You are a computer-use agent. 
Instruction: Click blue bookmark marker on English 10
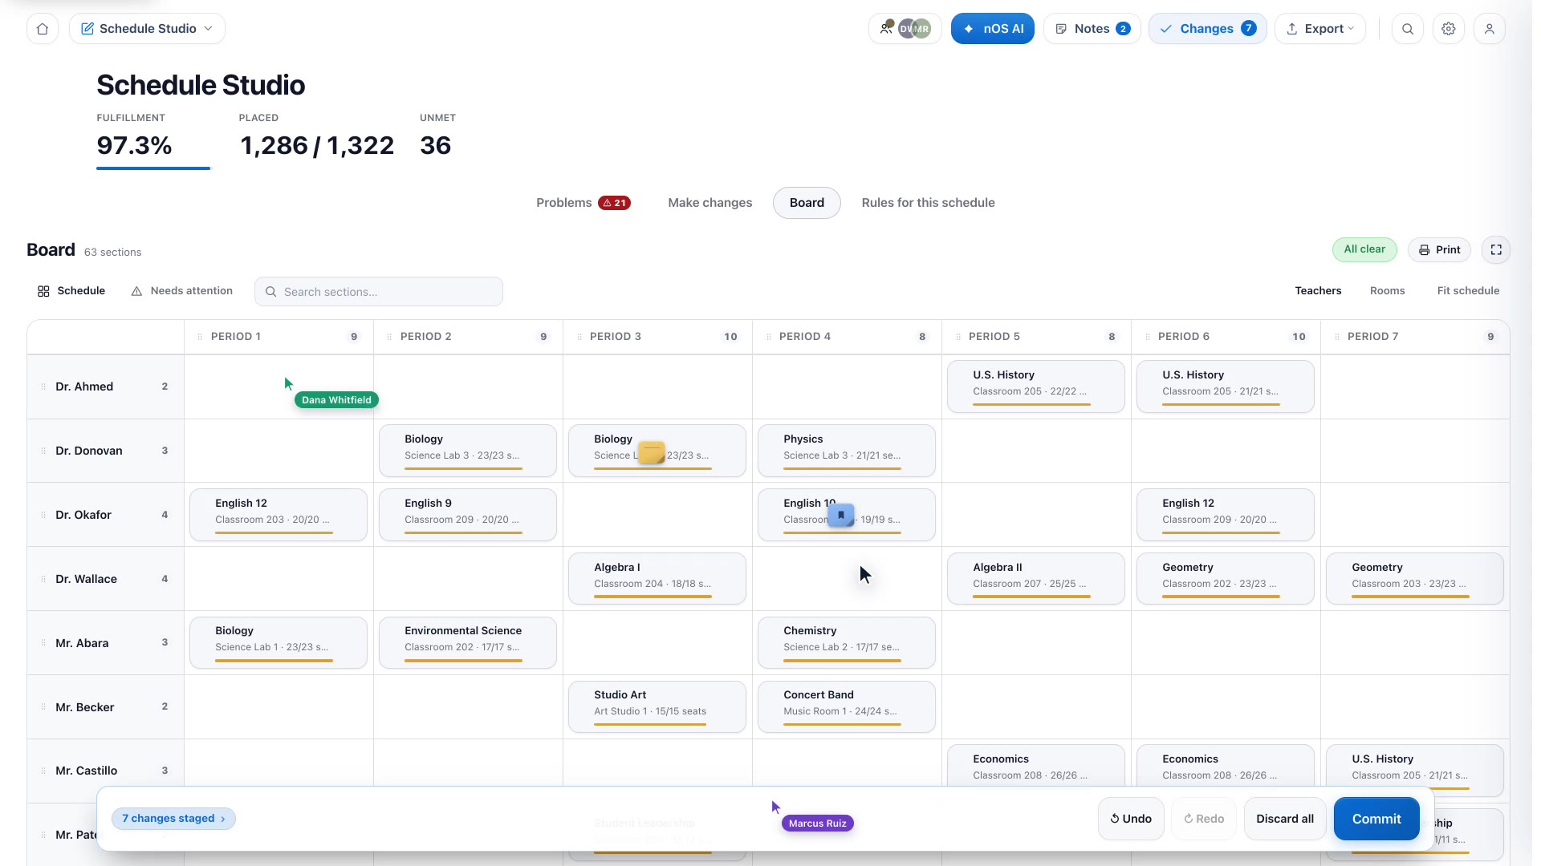(x=841, y=515)
